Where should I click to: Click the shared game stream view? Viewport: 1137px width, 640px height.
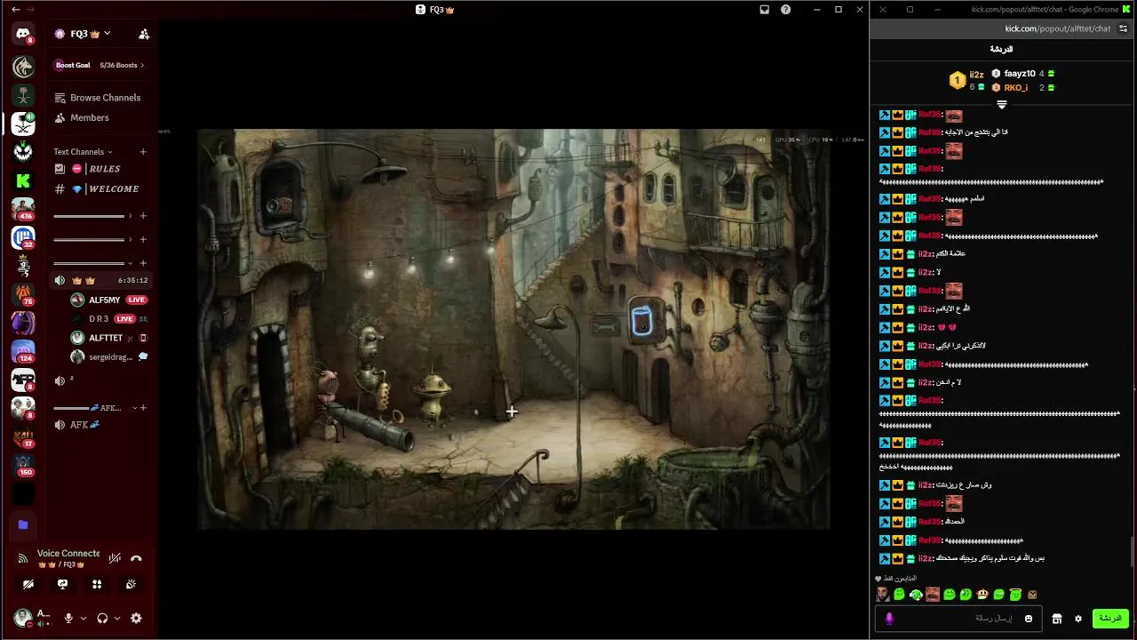tap(513, 329)
